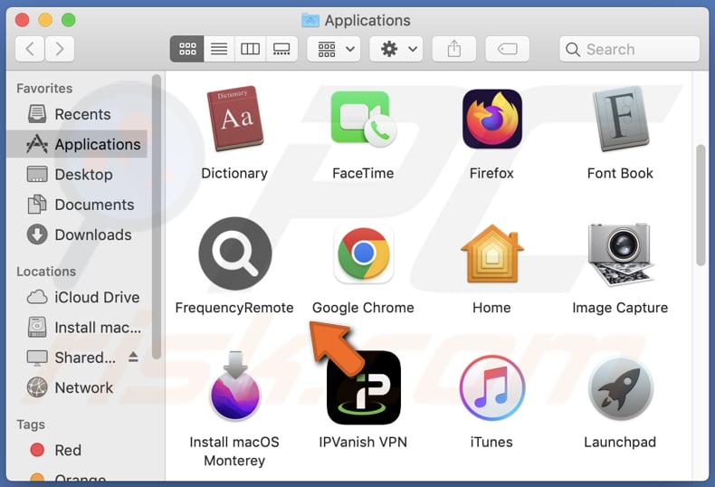715x487 pixels.
Task: Switch to icon view
Action: [x=187, y=49]
